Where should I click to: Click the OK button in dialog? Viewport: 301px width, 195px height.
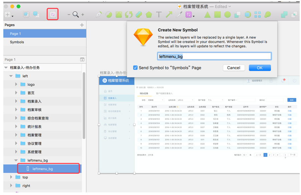coord(260,68)
